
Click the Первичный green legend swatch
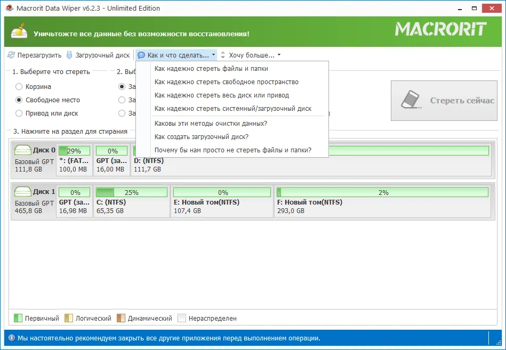tap(18, 318)
